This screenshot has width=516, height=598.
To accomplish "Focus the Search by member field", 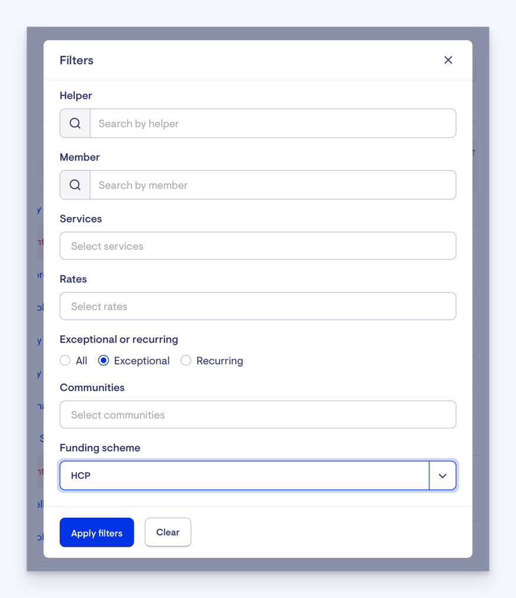I will (272, 185).
